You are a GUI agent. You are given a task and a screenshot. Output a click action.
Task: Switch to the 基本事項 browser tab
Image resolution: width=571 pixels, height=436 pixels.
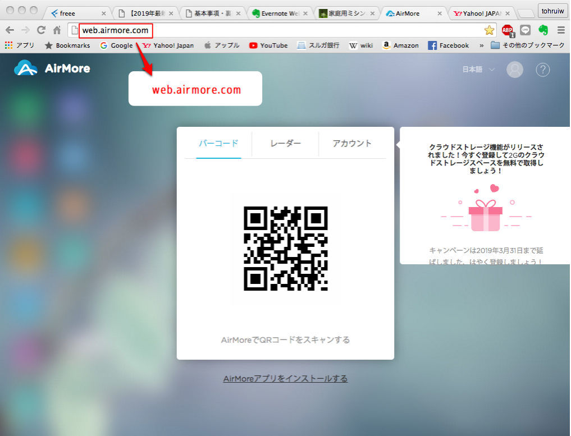(x=213, y=13)
